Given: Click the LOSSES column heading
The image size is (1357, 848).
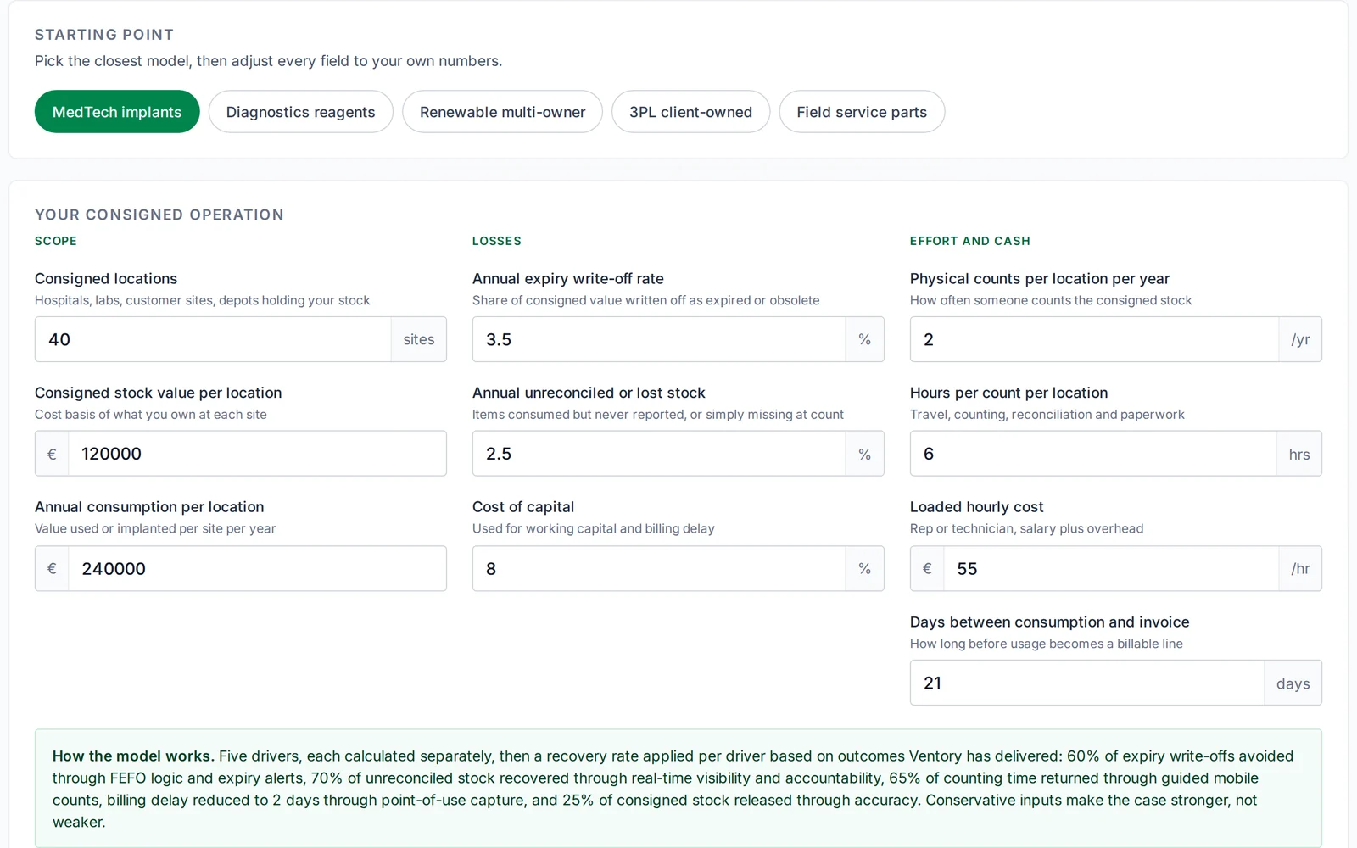Looking at the screenshot, I should click(497, 241).
